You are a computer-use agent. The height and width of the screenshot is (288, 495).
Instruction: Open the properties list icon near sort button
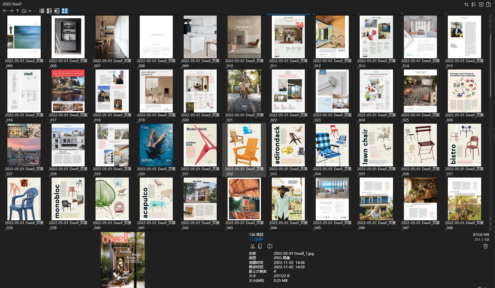pos(474,4)
